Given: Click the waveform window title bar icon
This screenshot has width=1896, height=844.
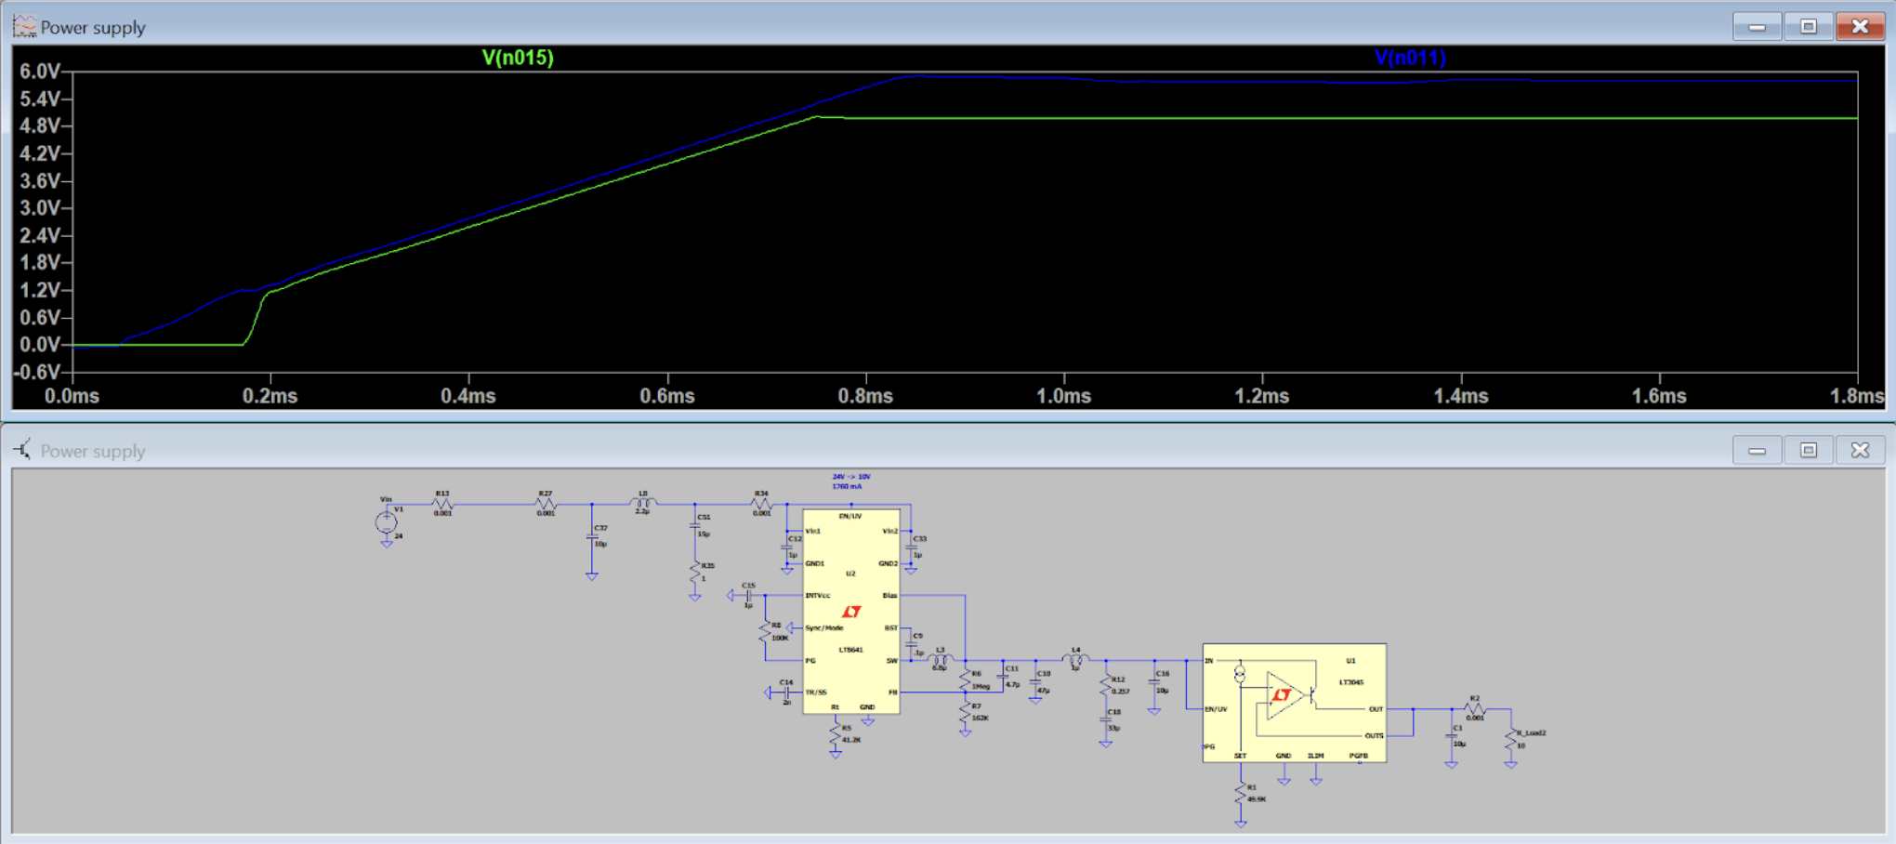Looking at the screenshot, I should coord(24,27).
